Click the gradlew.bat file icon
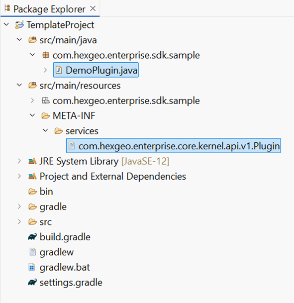This screenshot has height=303, width=294. pyautogui.click(x=32, y=267)
